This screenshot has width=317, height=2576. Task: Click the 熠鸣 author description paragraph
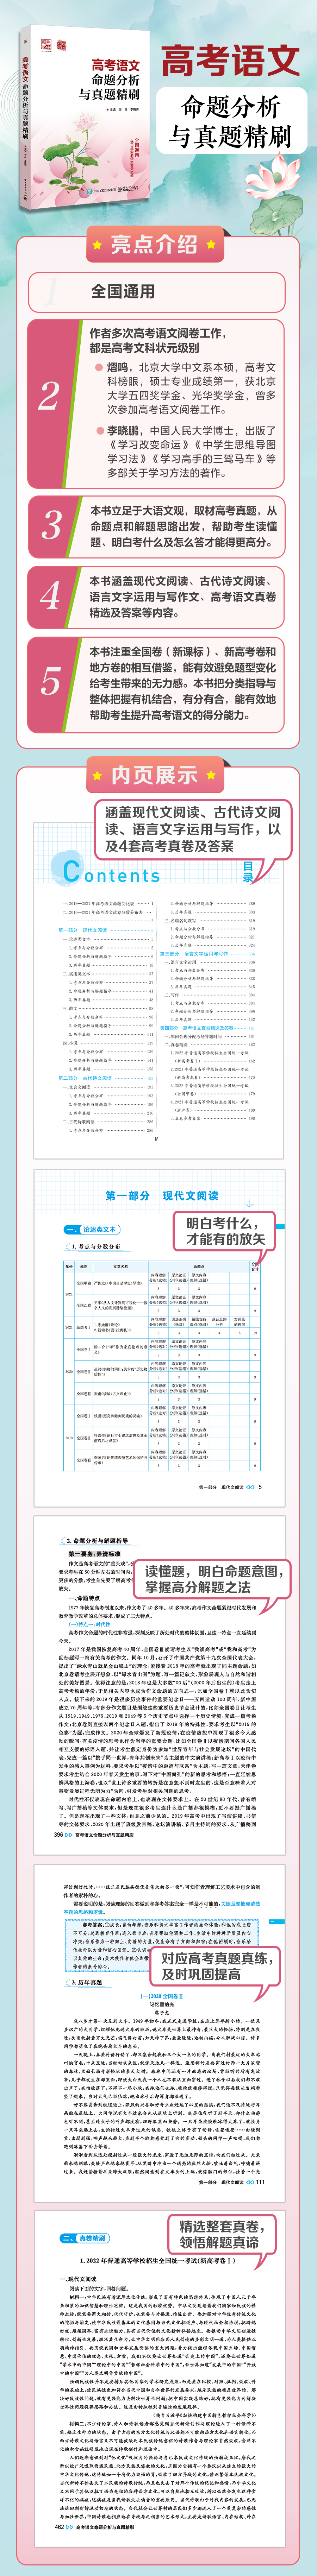pyautogui.click(x=192, y=388)
